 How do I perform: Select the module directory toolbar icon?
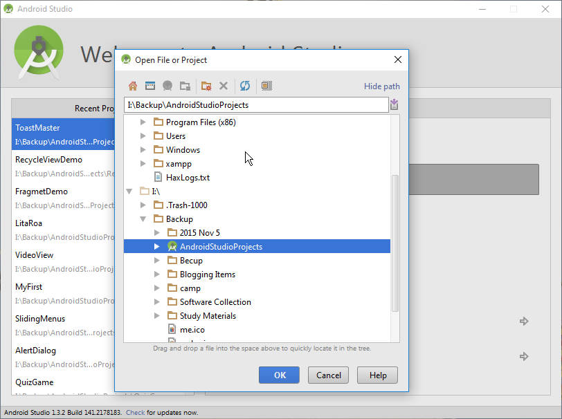[x=185, y=86]
